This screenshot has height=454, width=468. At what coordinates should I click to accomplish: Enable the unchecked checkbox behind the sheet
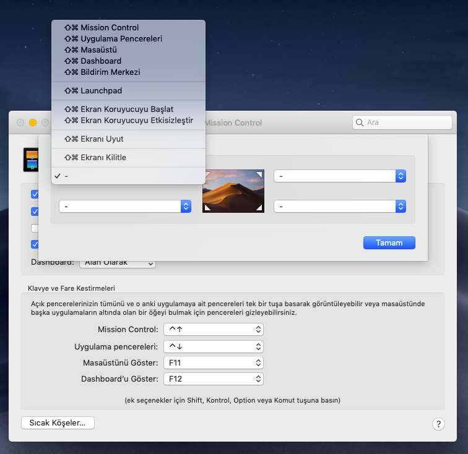[35, 228]
